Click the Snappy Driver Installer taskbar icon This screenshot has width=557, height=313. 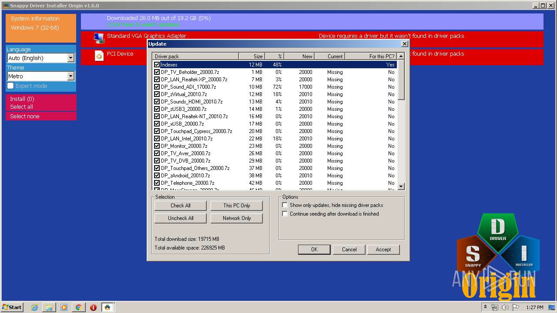107,307
